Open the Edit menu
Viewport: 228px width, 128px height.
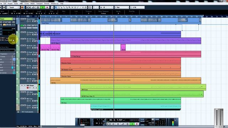coord(5,4)
